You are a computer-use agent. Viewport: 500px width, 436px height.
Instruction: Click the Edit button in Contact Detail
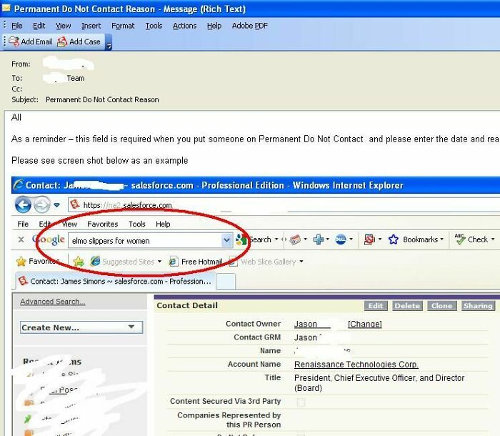376,306
